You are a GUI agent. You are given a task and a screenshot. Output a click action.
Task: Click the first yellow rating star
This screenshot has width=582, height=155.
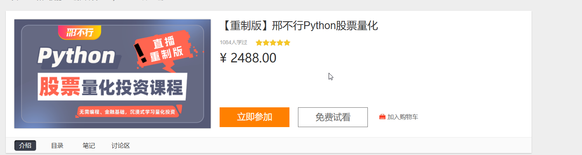click(259, 43)
